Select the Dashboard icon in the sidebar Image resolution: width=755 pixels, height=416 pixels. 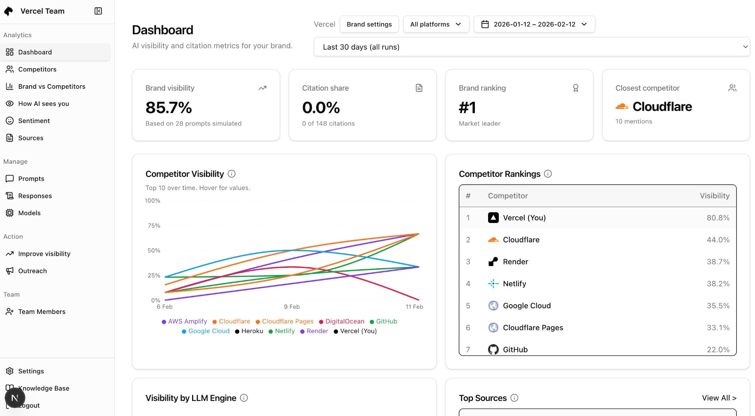10,52
